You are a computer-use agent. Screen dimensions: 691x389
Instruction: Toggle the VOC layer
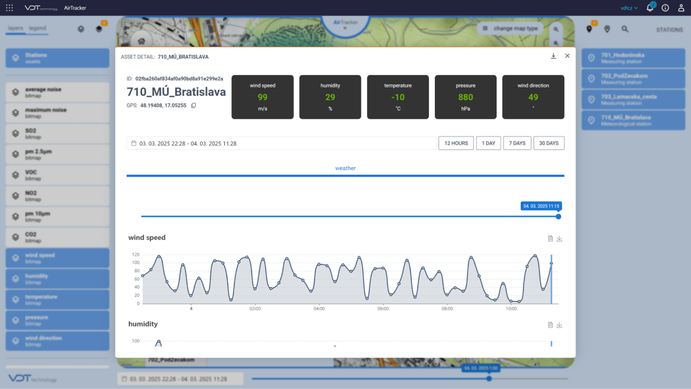pos(57,175)
